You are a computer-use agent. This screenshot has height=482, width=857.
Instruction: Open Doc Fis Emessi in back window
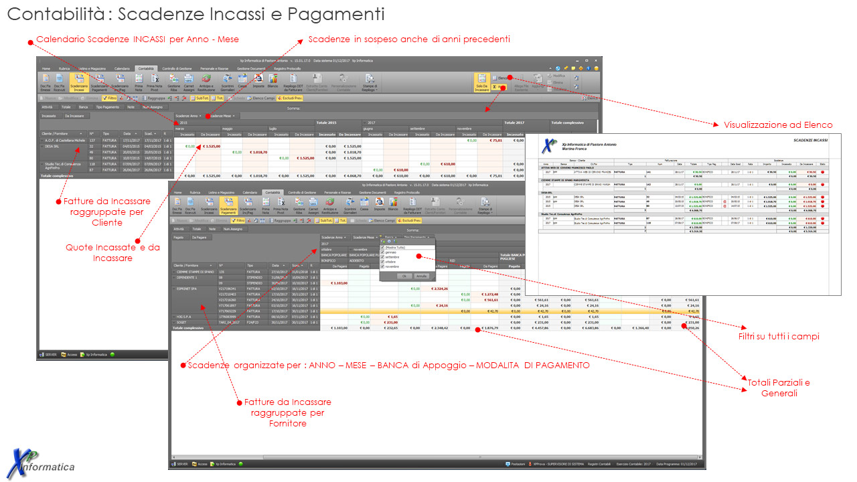point(46,82)
